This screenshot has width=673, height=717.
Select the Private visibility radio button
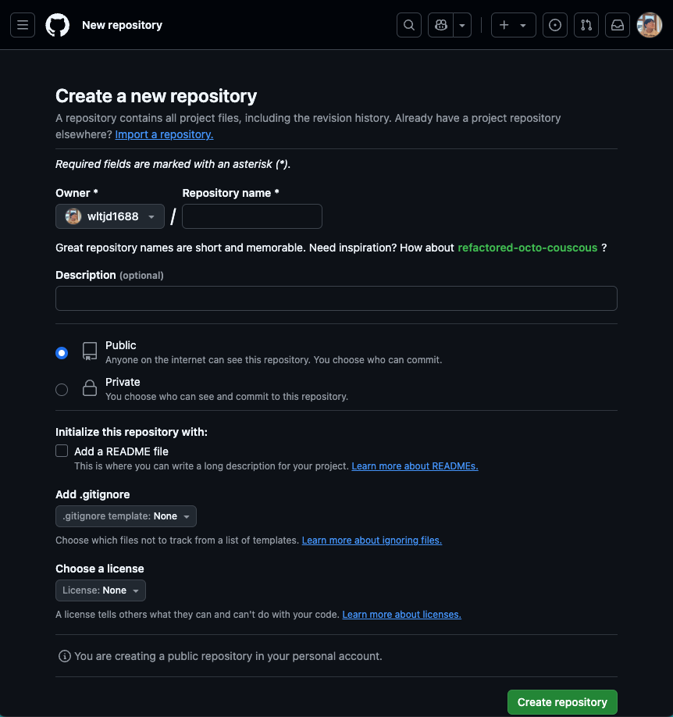62,390
